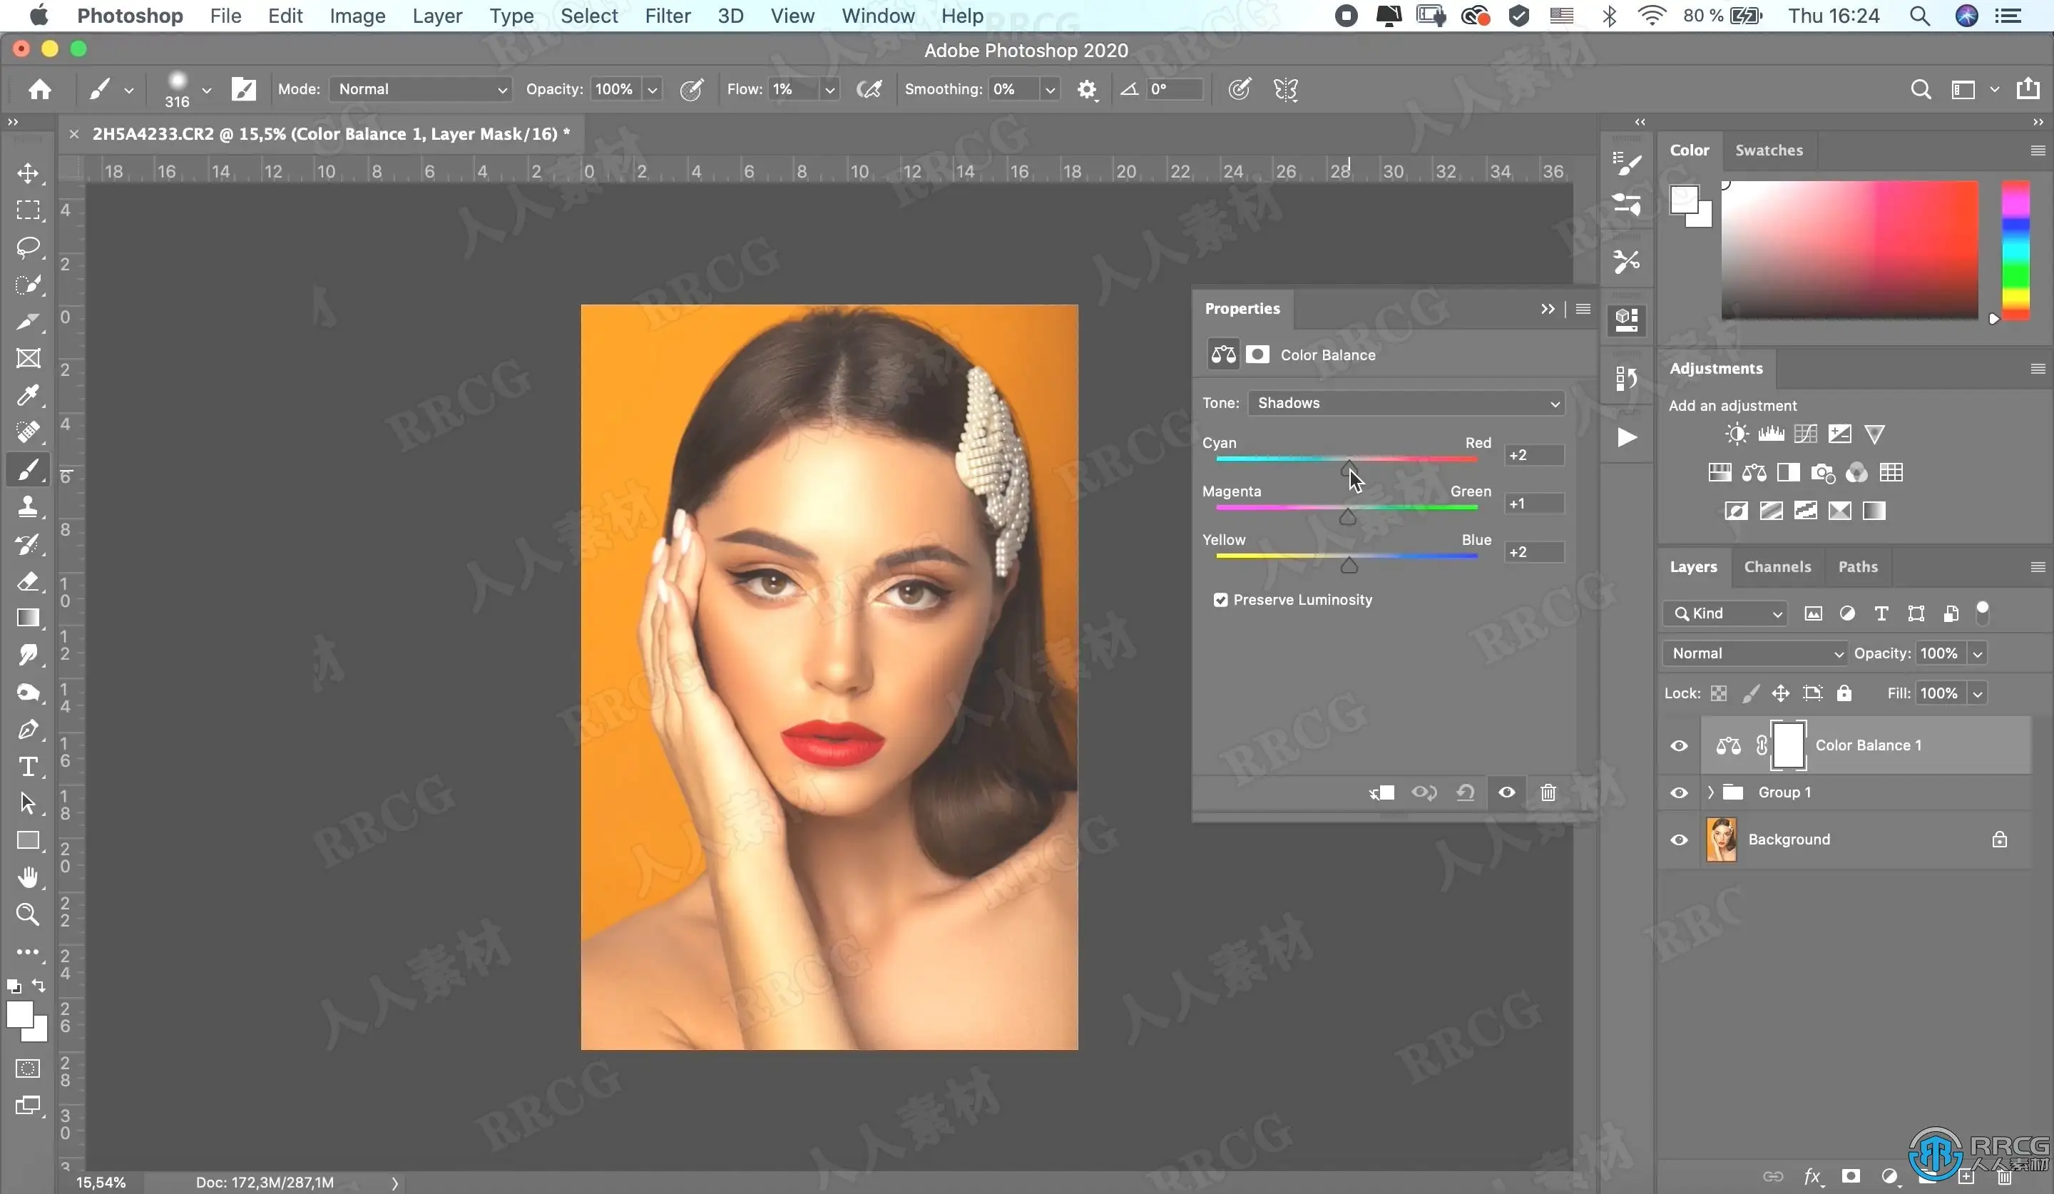Delete adjustment layer via Properties trash icon
This screenshot has width=2054, height=1194.
point(1548,792)
